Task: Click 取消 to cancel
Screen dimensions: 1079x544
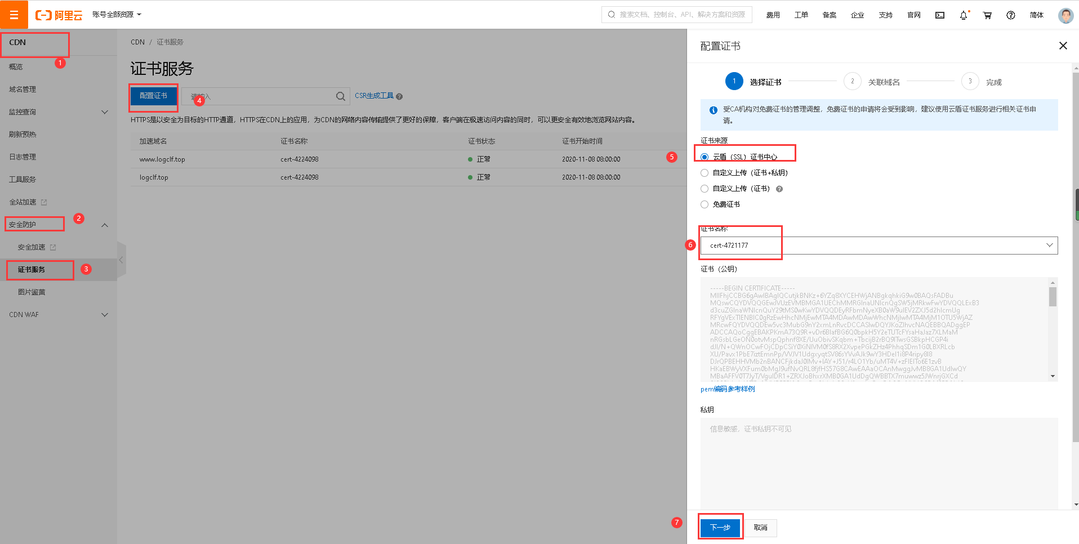Action: pyautogui.click(x=761, y=527)
